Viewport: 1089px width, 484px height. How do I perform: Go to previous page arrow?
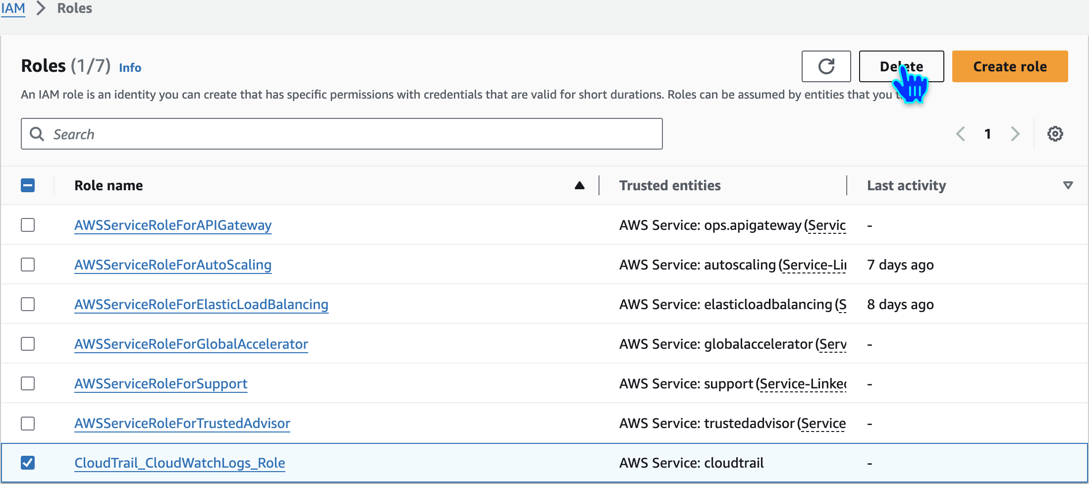pyautogui.click(x=960, y=134)
